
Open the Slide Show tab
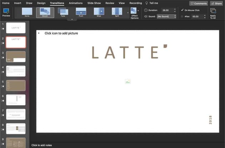pos(94,3)
